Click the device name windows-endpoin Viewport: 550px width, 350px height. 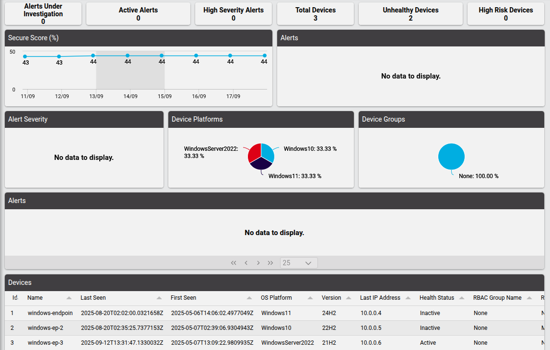pos(50,313)
